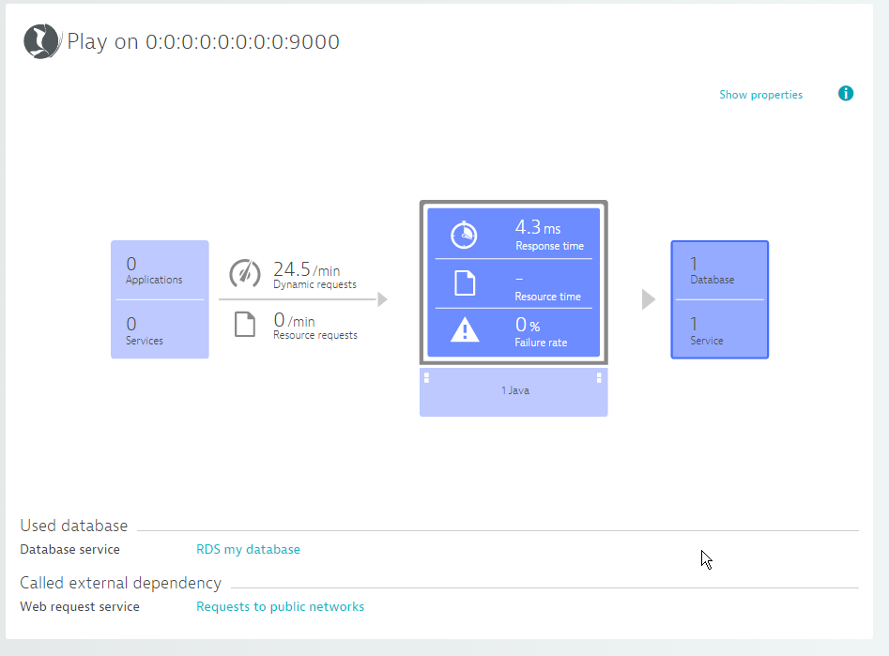Open the info icon beside Show properties
This screenshot has height=656, width=889.
[845, 94]
